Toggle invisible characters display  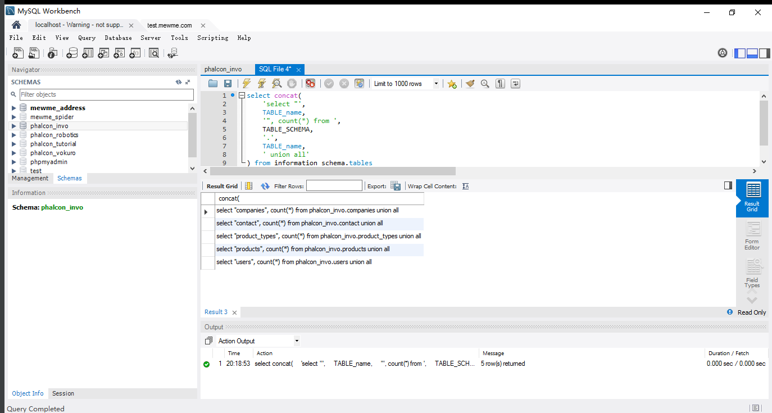pyautogui.click(x=500, y=84)
